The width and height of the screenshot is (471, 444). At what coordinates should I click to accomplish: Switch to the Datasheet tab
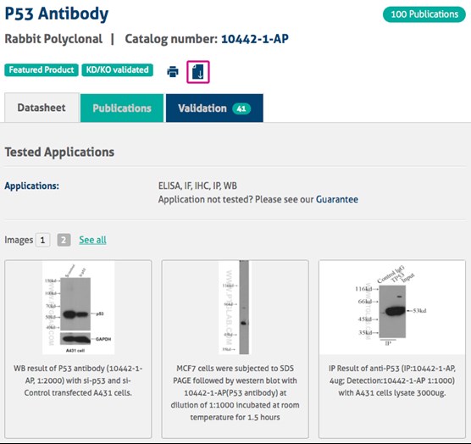point(42,108)
